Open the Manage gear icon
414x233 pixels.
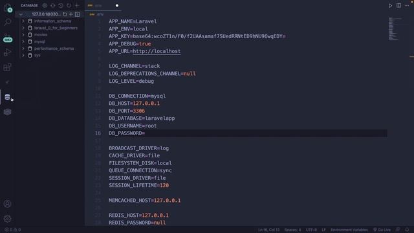(x=7, y=219)
